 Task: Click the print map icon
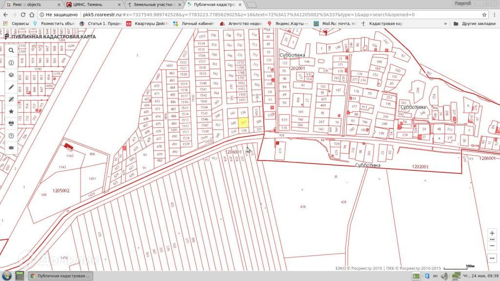tap(11, 123)
